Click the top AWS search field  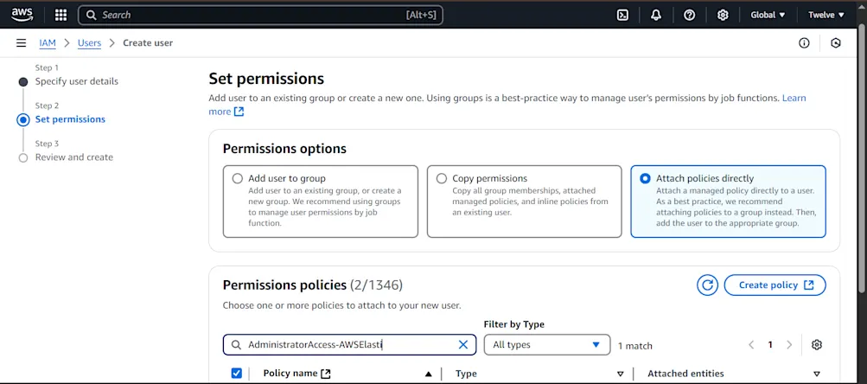point(260,15)
